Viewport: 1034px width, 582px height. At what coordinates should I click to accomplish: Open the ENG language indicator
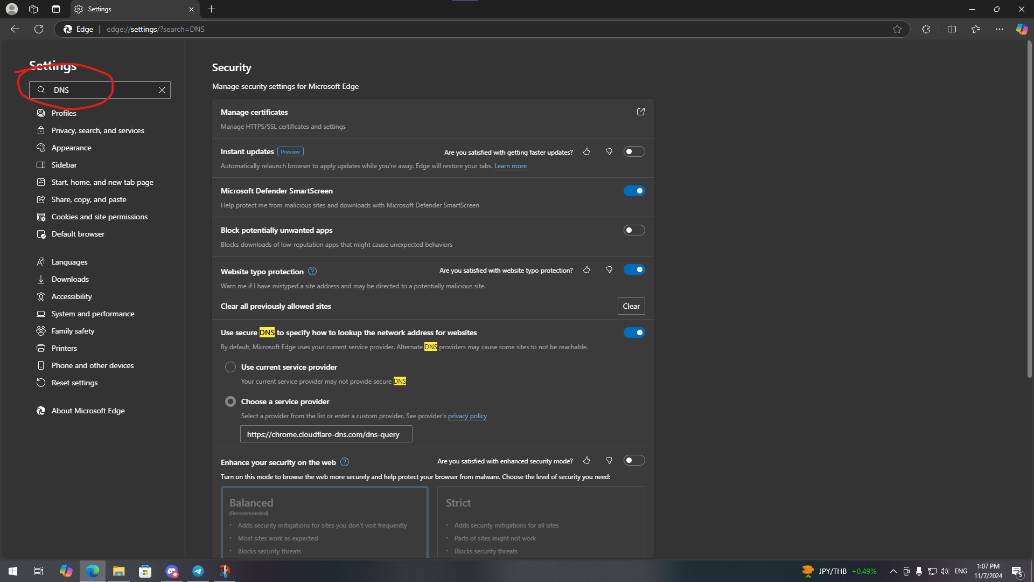(x=961, y=571)
